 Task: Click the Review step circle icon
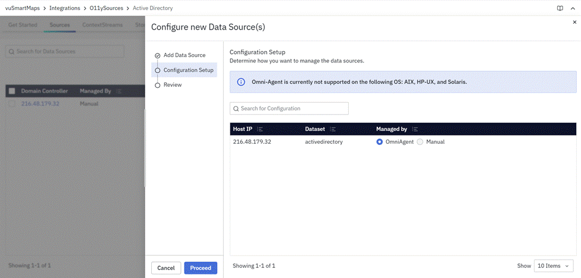click(x=157, y=85)
